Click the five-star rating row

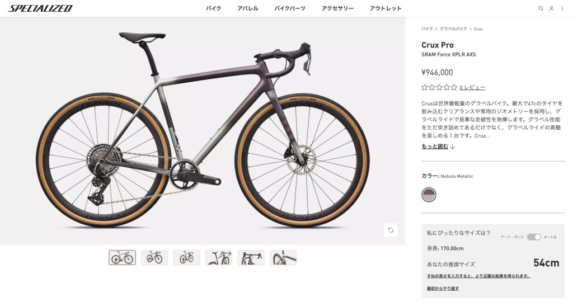(x=439, y=87)
